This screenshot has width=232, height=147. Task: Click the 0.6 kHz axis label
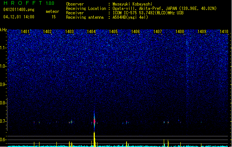pos(3,140)
